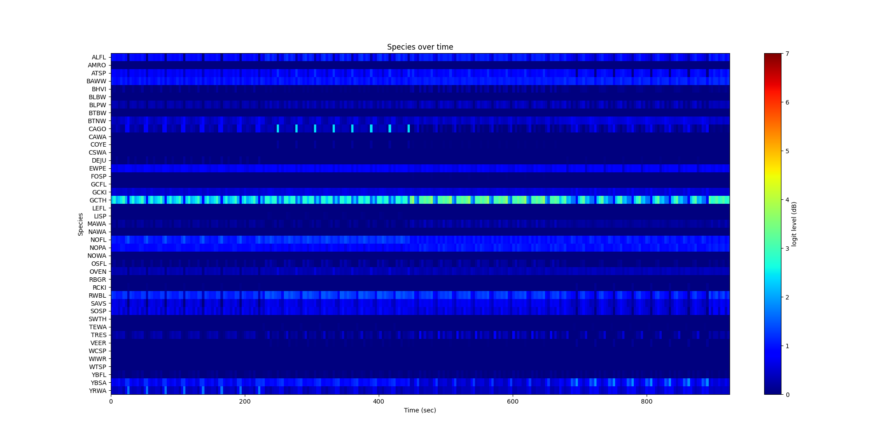Click the GCTH species label
Image resolution: width=887 pixels, height=443 pixels.
point(98,200)
